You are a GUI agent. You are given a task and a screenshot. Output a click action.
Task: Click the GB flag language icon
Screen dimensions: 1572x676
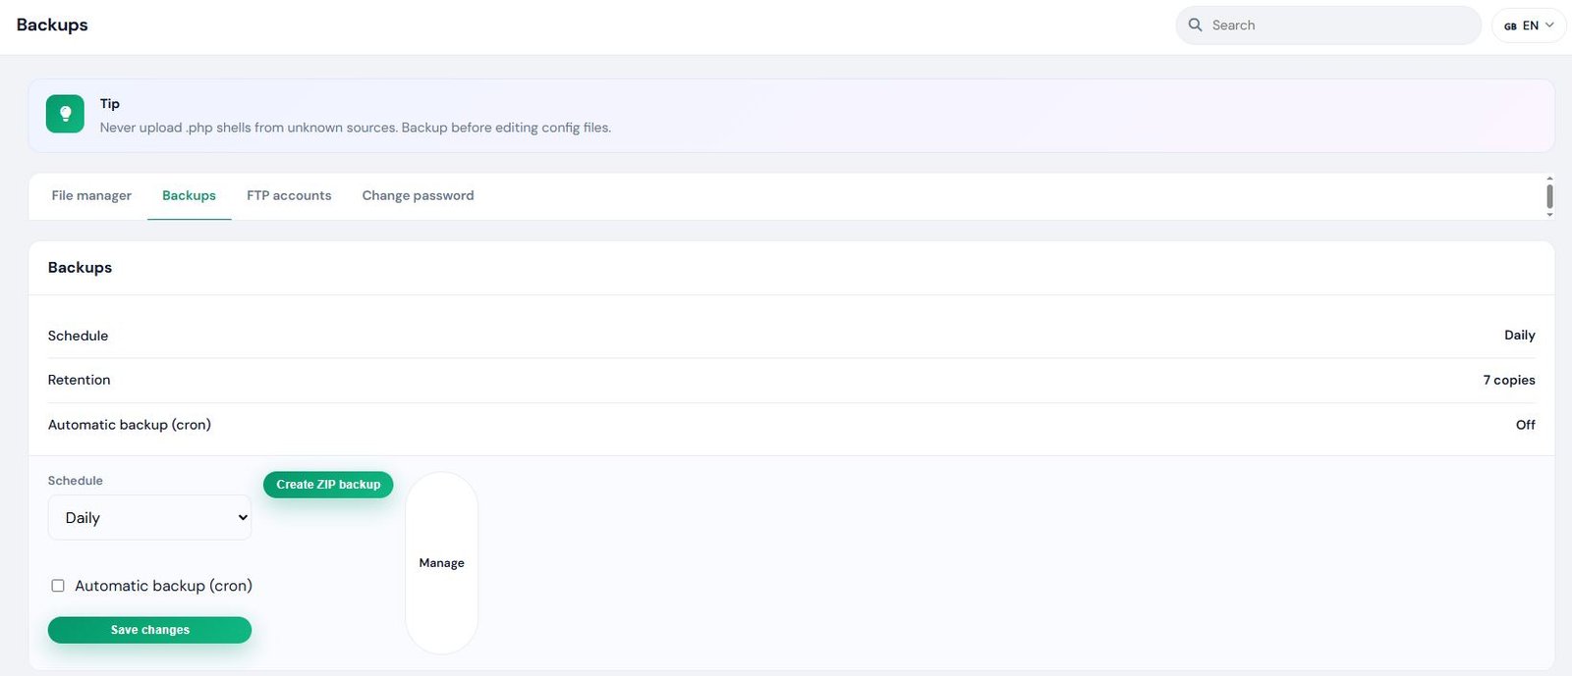1510,26
